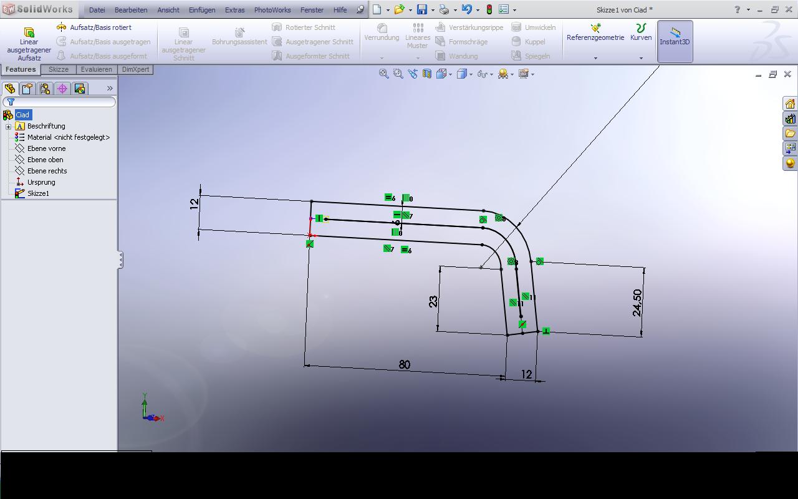The width and height of the screenshot is (798, 499).
Task: Open the Ansicht menu
Action: pos(168,10)
